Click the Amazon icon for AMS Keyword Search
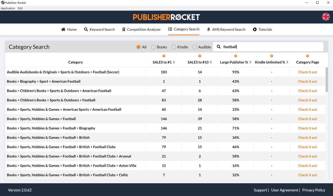333x196 pixels. click(208, 29)
